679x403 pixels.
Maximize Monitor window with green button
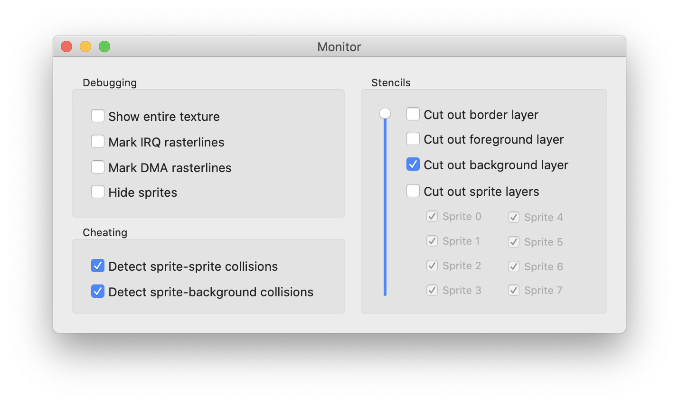click(104, 46)
